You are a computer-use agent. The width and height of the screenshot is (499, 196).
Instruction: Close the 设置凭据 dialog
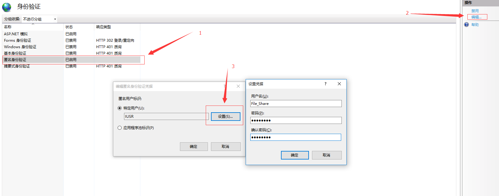coord(339,84)
